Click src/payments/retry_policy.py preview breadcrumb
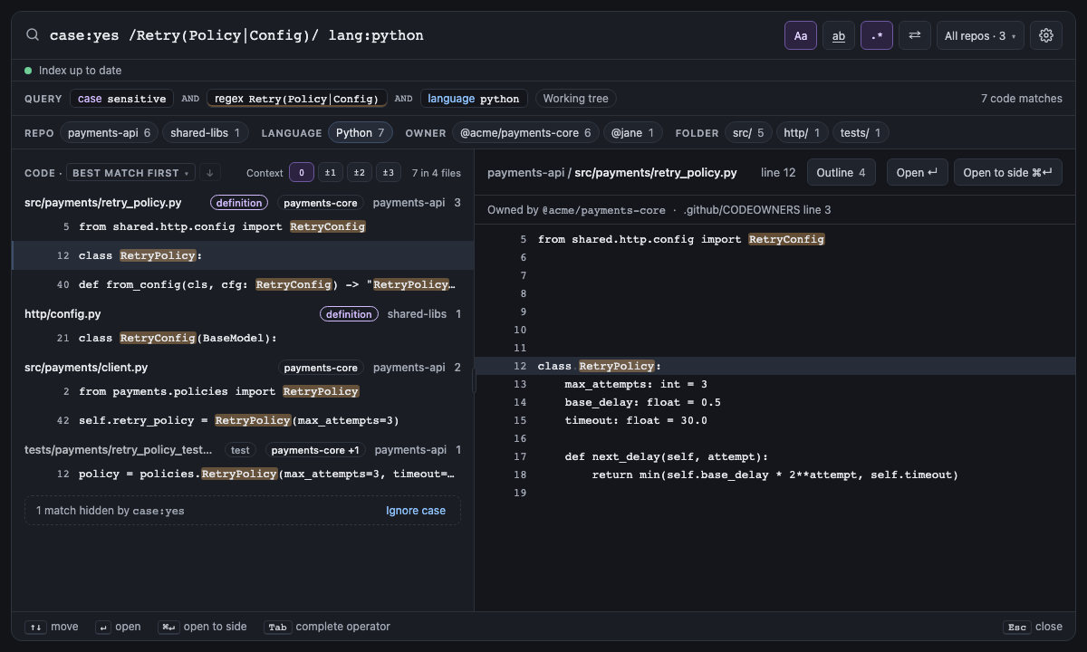The height and width of the screenshot is (652, 1087). (x=656, y=172)
